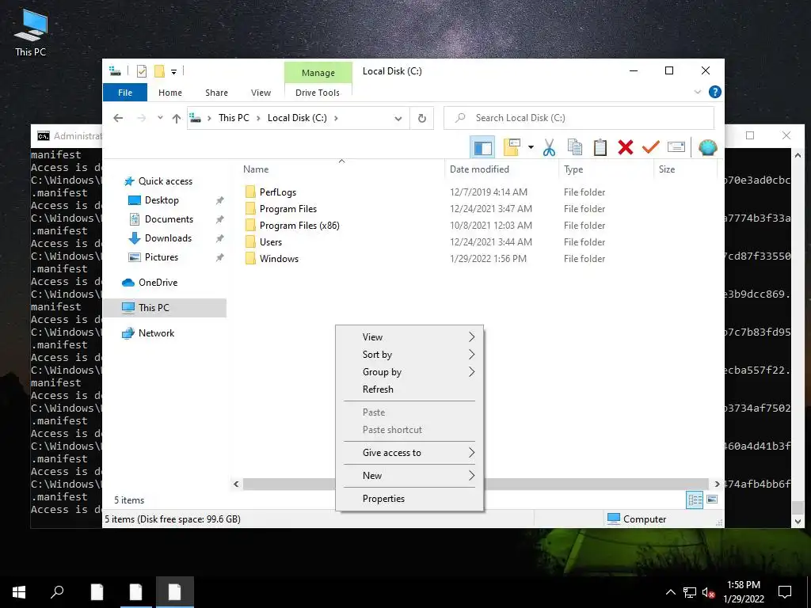Viewport: 811px width, 608px height.
Task: Click This PC in address breadcrumb
Action: tap(234, 118)
